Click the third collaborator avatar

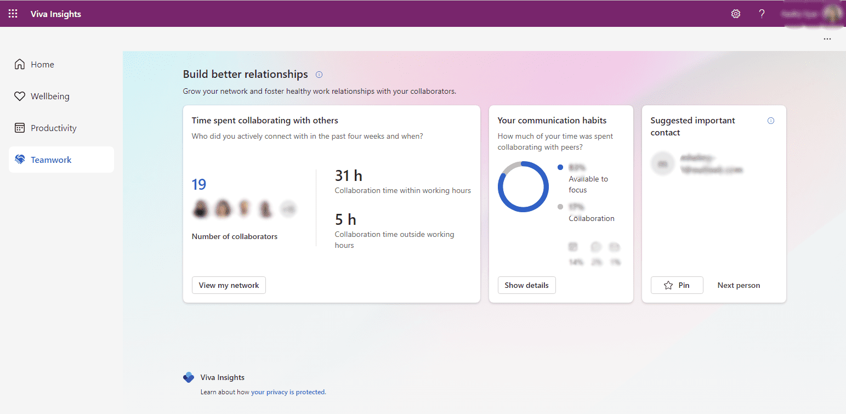click(x=244, y=208)
